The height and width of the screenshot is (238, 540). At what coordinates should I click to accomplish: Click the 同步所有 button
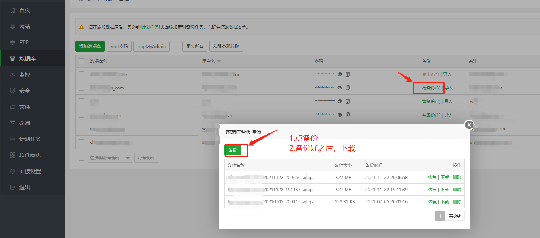[195, 46]
